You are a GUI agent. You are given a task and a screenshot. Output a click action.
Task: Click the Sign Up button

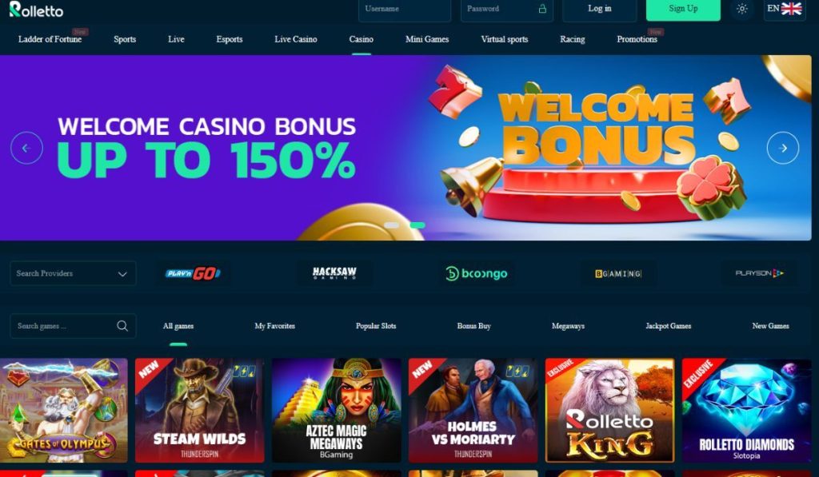683,9
